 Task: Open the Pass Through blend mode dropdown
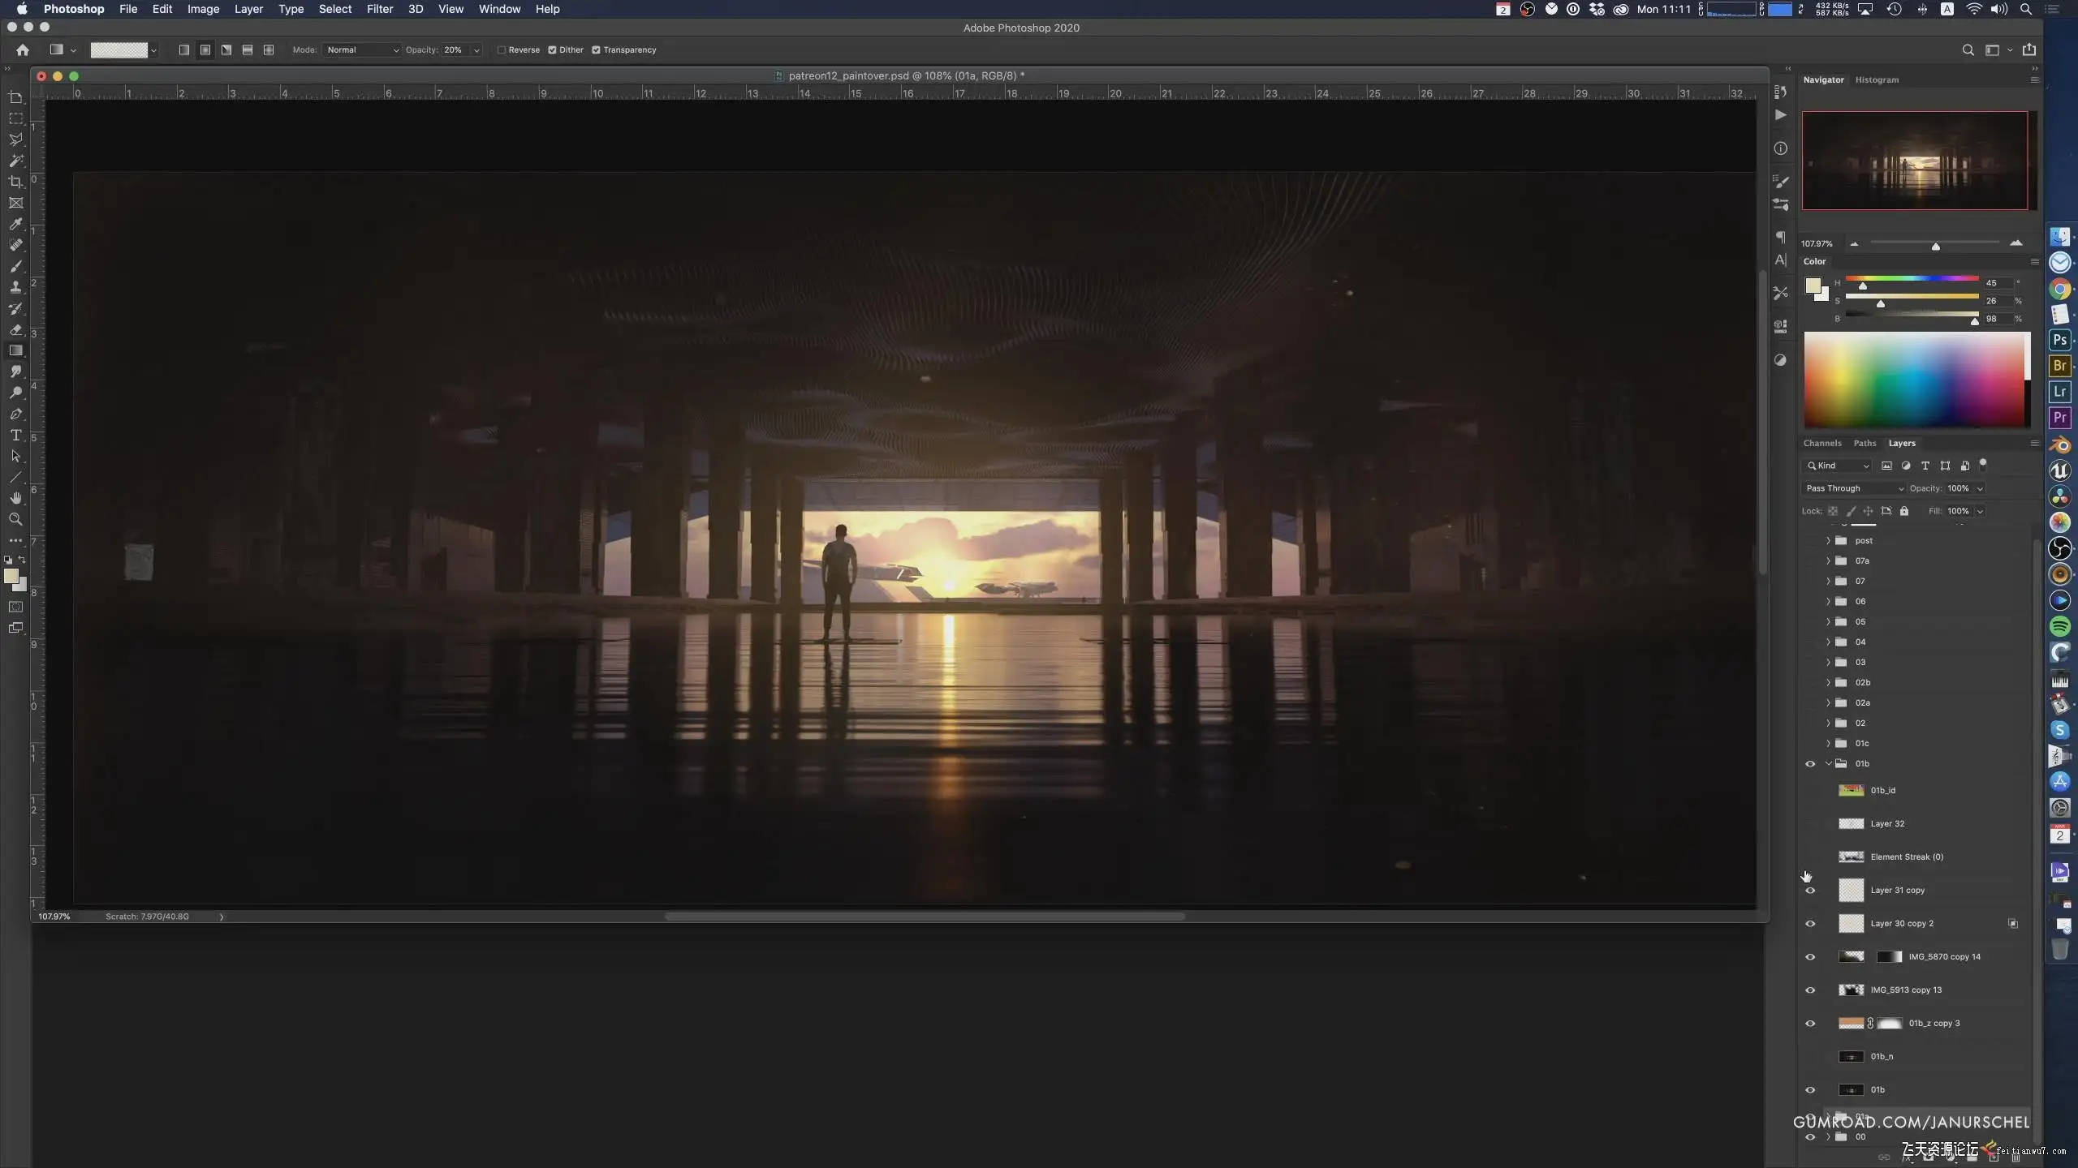pos(1854,488)
